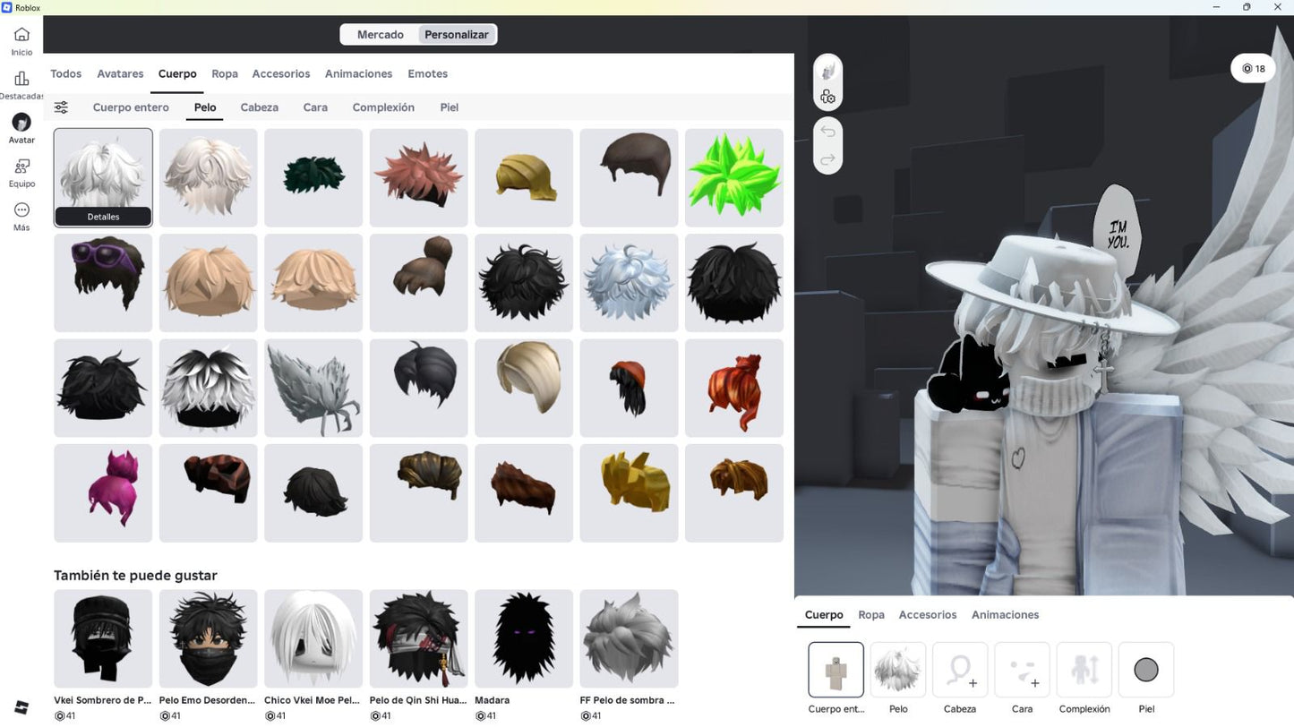The height and width of the screenshot is (727, 1294).
Task: Select the Pelo subcategory tab
Action: [x=205, y=107]
